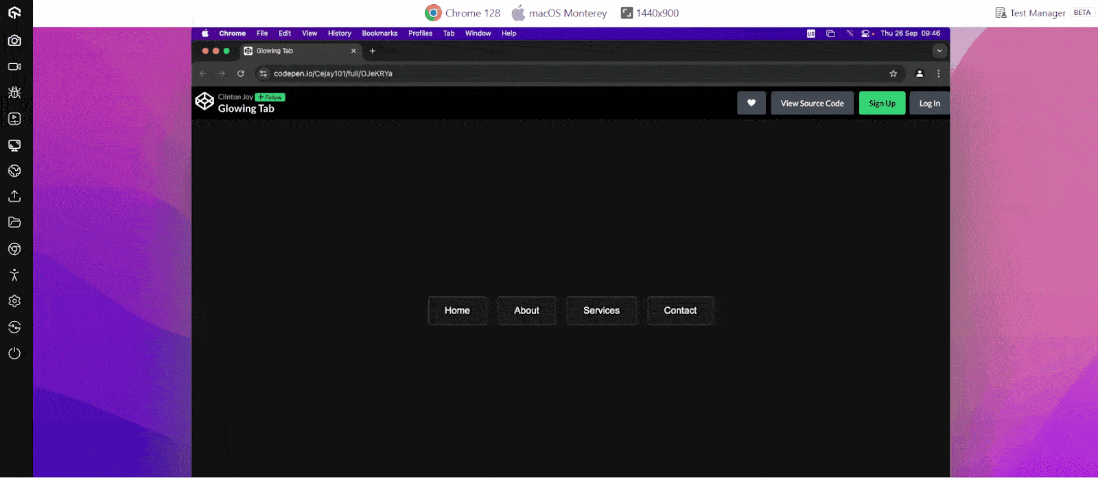Click the upload icon in the sidebar
Screen dimensions: 1098x478
pos(14,197)
